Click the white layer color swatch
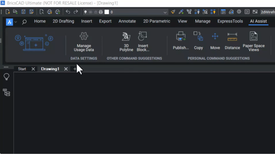This screenshot has width=275, height=154. point(107,12)
